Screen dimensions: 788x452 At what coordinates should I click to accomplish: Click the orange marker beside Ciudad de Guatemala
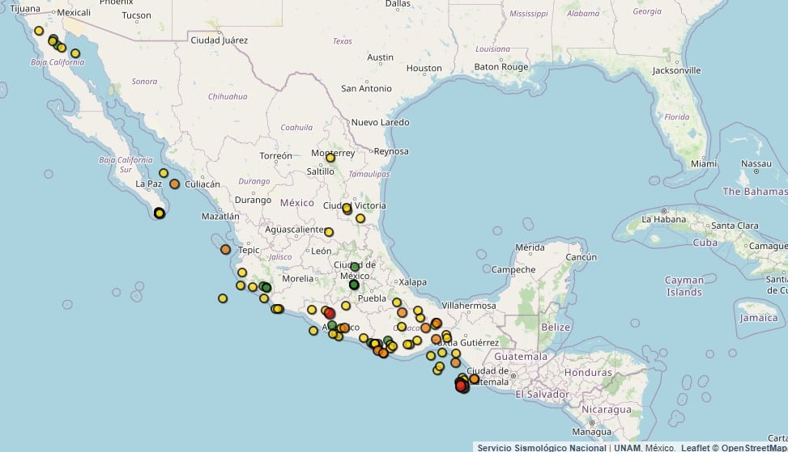(474, 379)
